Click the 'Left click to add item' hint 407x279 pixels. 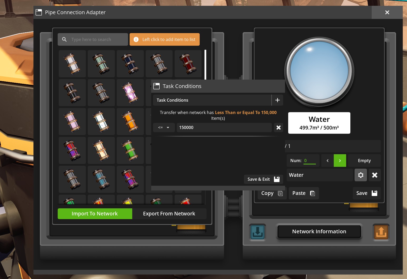coord(165,39)
